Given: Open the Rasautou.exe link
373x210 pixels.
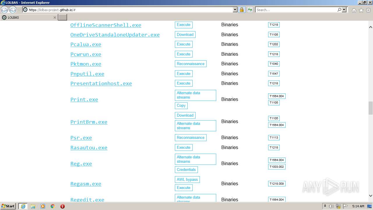Looking at the screenshot, I should point(89,148).
